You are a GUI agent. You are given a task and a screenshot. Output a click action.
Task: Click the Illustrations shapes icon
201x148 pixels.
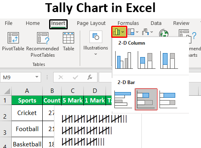[96, 37]
